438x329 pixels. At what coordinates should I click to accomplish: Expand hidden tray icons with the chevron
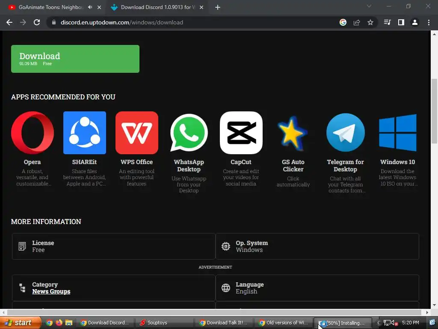pyautogui.click(x=379, y=323)
